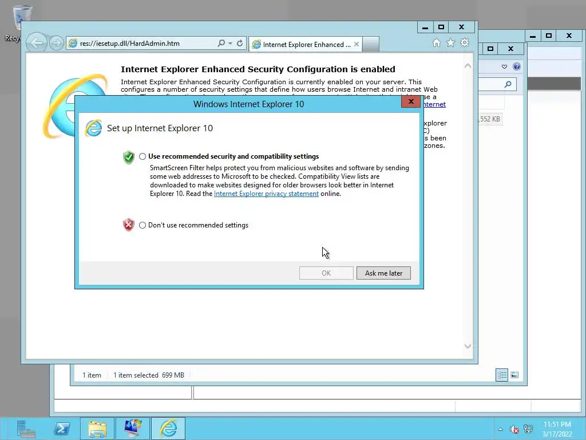
Task: Click the '1 item' status bar text
Action: coord(92,375)
